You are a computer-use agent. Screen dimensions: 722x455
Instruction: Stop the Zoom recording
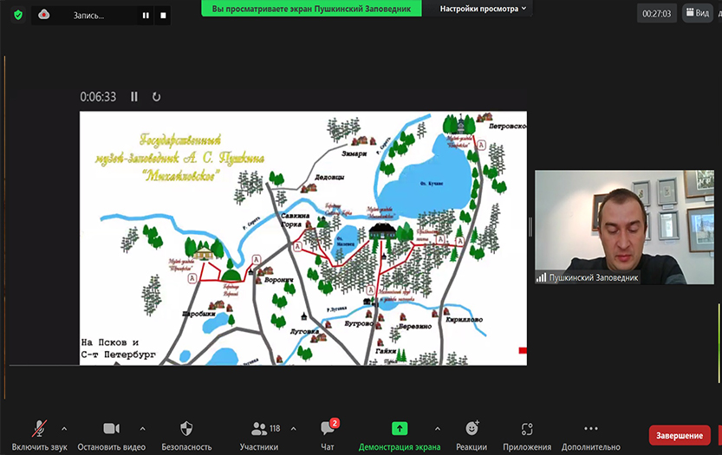tap(162, 15)
